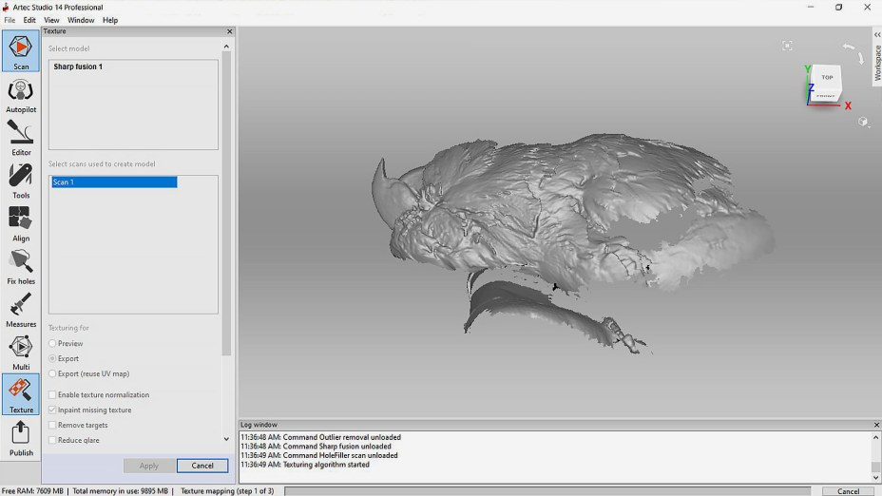Check the Remove targets option
The width and height of the screenshot is (882, 496).
click(x=52, y=426)
